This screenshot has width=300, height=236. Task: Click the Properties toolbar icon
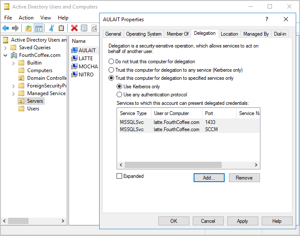click(84, 28)
